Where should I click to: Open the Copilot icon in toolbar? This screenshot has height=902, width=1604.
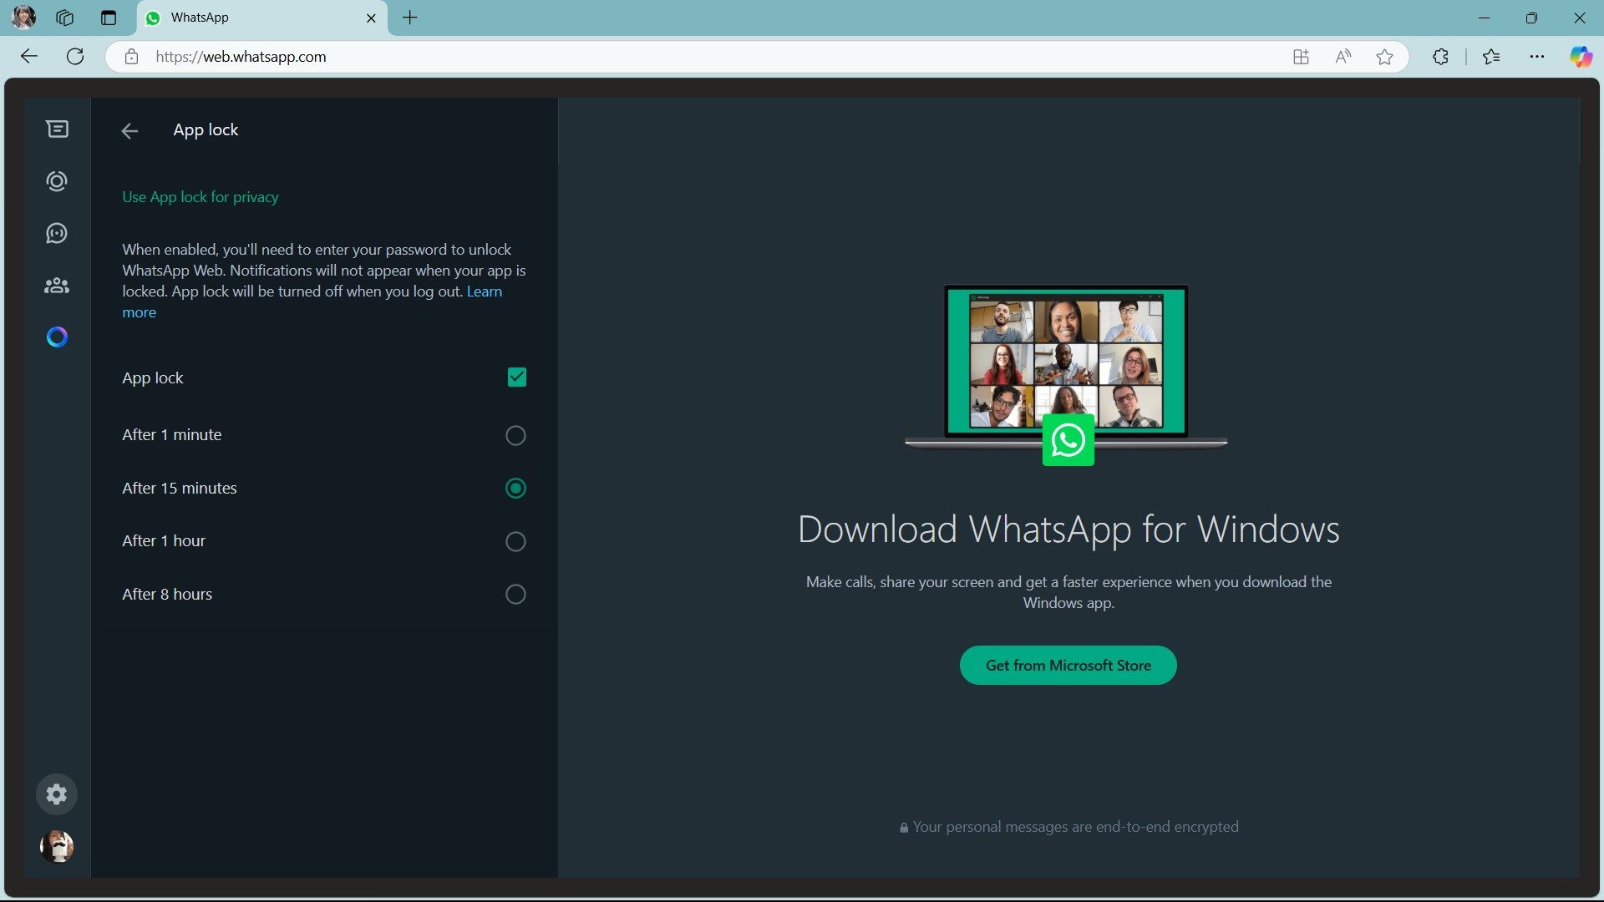[1581, 57]
